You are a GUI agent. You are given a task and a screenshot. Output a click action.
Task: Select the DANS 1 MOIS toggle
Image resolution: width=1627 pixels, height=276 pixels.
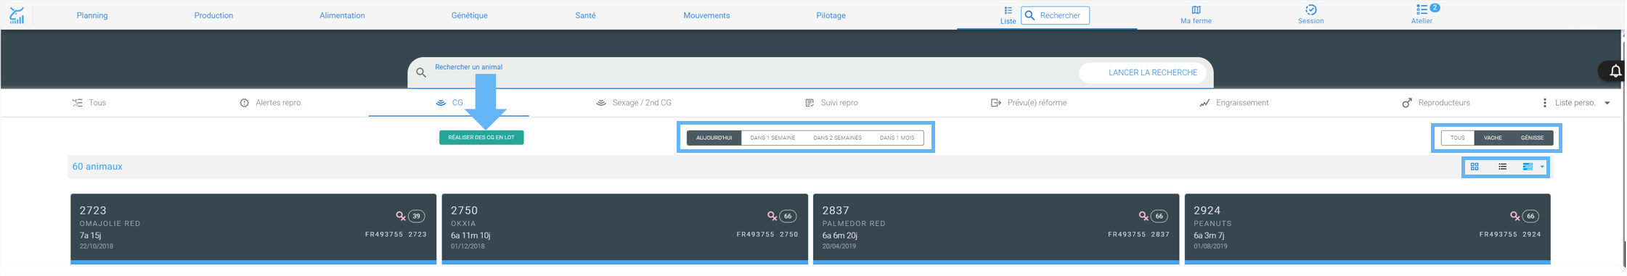pos(897,138)
